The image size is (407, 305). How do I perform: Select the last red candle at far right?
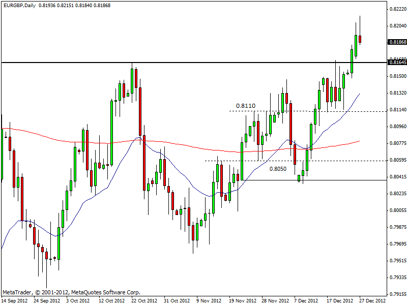coord(360,39)
